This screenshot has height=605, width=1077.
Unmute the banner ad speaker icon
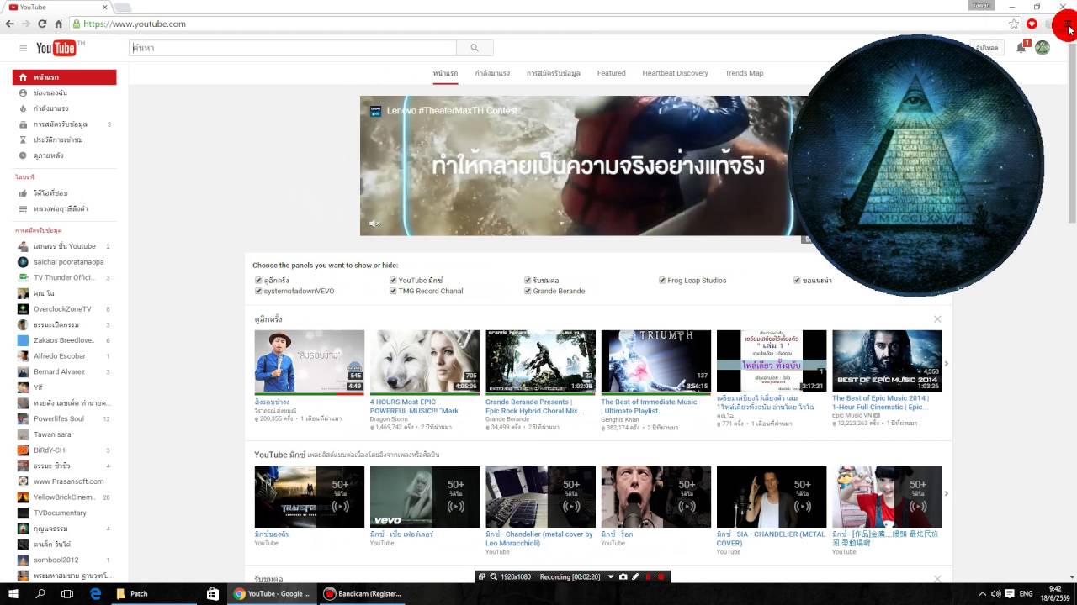(x=374, y=224)
